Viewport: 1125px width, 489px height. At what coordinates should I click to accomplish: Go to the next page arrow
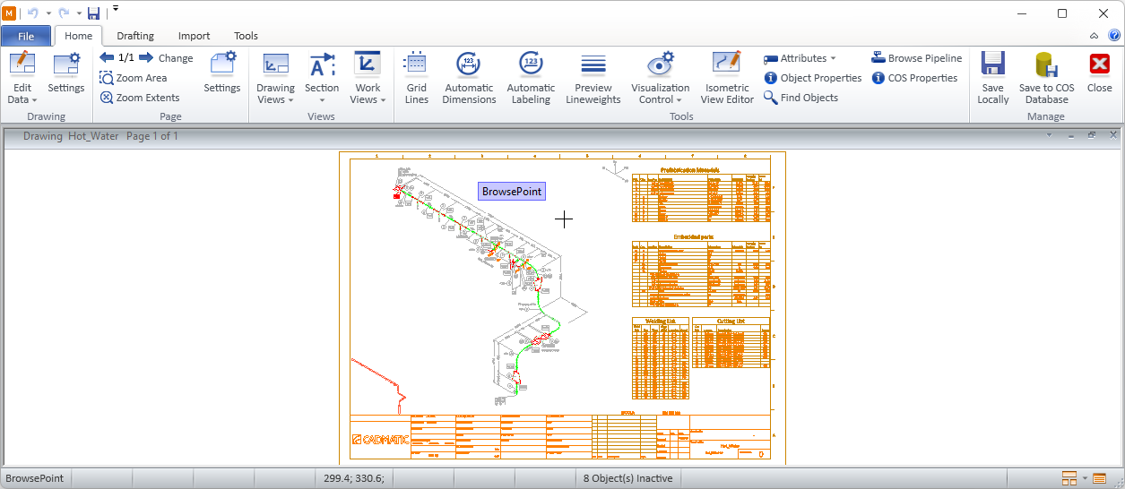[146, 58]
